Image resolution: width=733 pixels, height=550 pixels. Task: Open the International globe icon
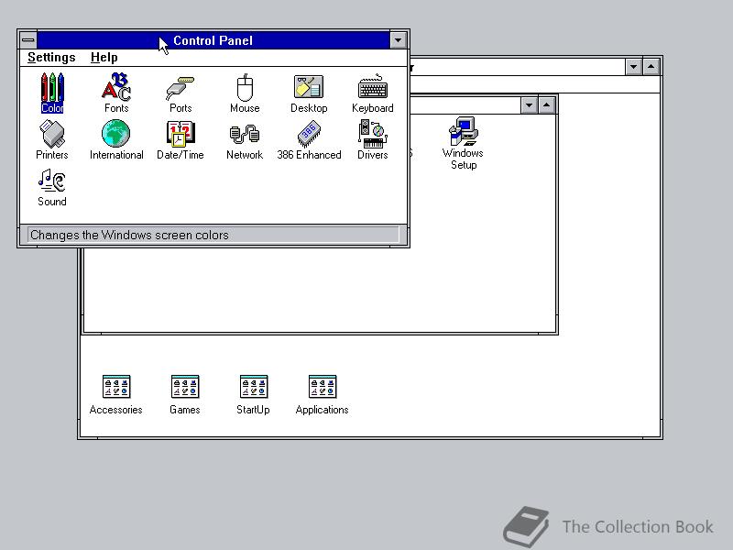click(116, 140)
